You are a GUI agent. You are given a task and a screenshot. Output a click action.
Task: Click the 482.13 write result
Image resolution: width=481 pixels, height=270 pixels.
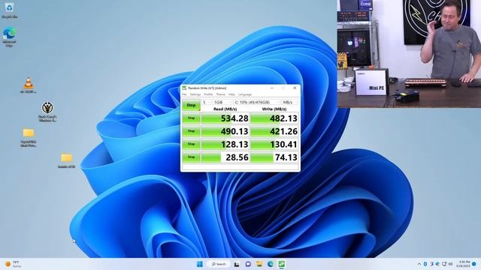274,118
